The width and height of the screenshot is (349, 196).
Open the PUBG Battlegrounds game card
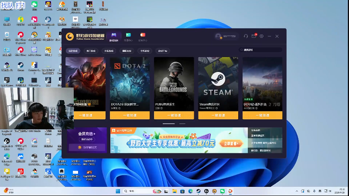tap(174, 84)
